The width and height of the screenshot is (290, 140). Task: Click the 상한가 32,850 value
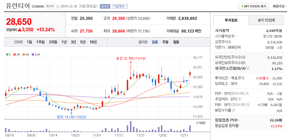coord(138,19)
